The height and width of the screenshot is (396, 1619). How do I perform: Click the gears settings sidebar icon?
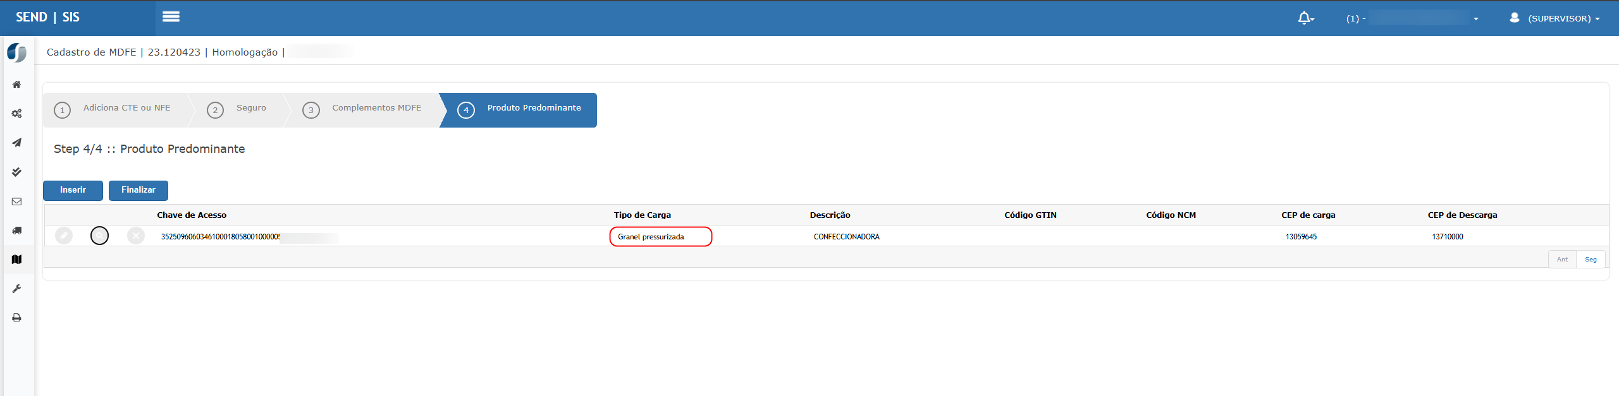(17, 114)
